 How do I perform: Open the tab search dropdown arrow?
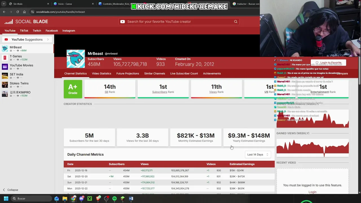coord(4,4)
